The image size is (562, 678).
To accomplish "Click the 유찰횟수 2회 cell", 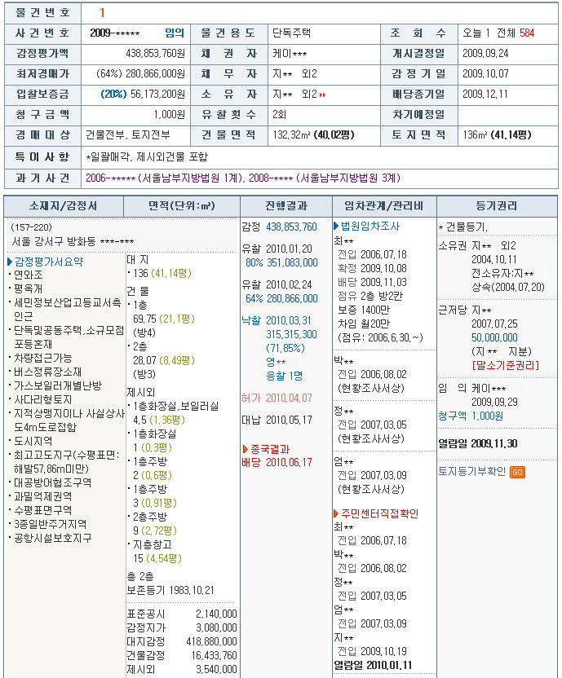I will pos(324,115).
